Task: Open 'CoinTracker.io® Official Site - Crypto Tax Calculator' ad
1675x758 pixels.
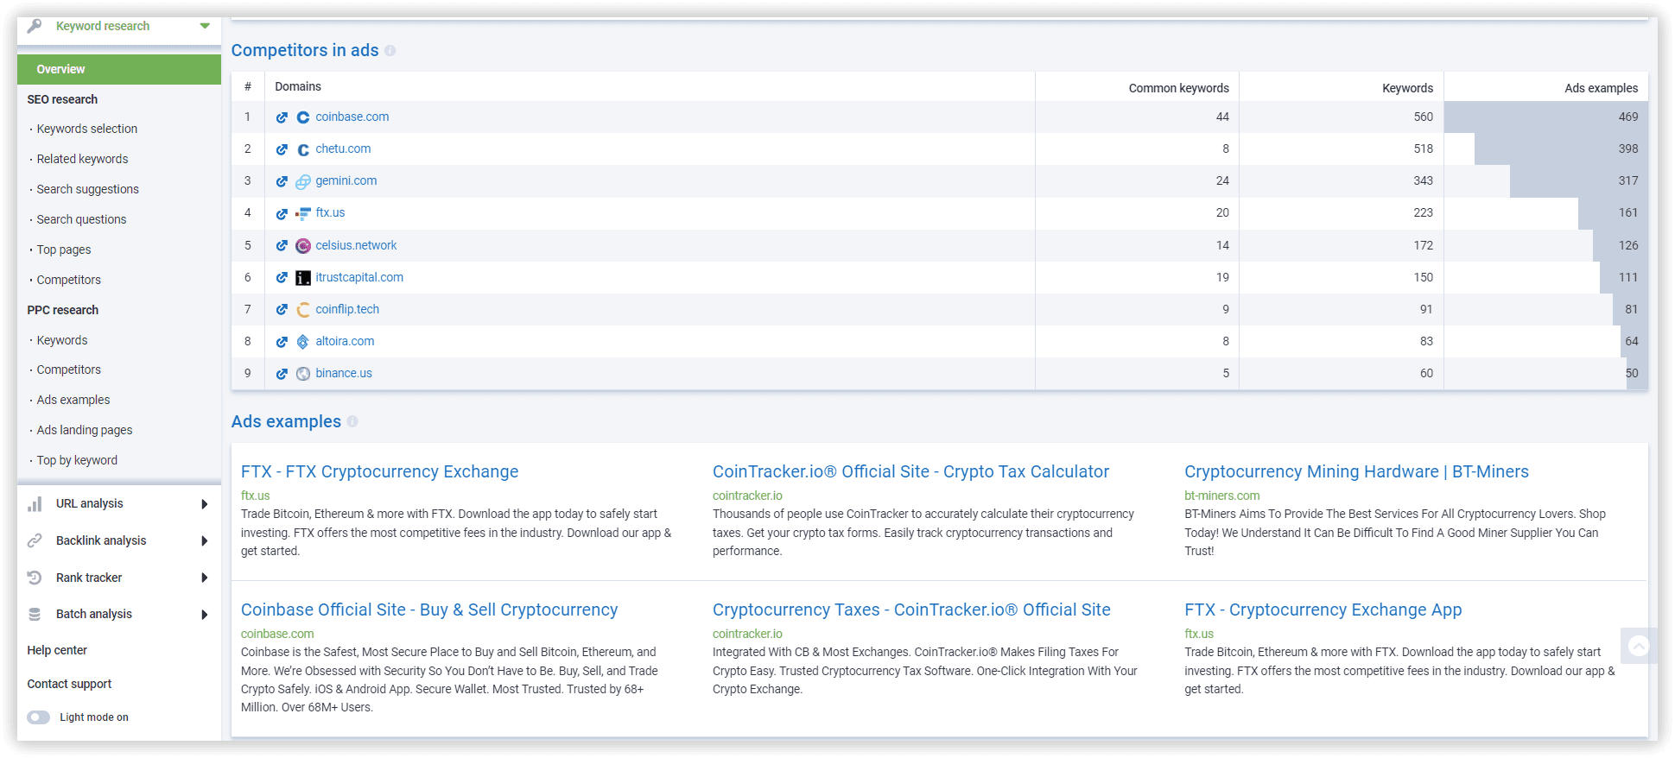Action: coord(910,471)
